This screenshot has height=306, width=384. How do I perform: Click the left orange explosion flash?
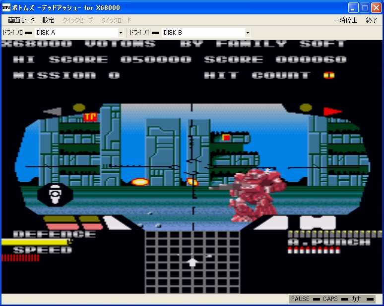tap(140, 182)
